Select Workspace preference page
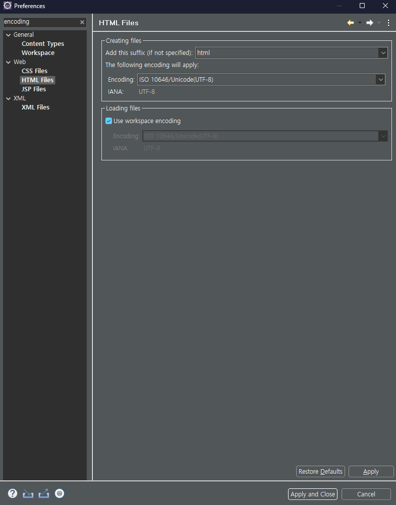 (x=38, y=53)
